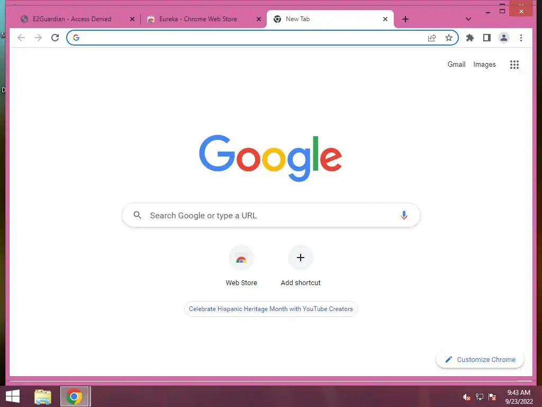Go forward using the forward arrow
This screenshot has height=407, width=542.
[x=38, y=38]
